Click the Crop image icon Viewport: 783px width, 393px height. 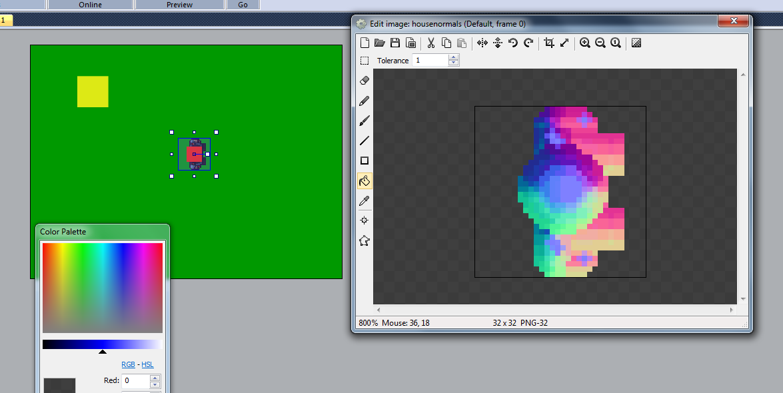pyautogui.click(x=549, y=43)
